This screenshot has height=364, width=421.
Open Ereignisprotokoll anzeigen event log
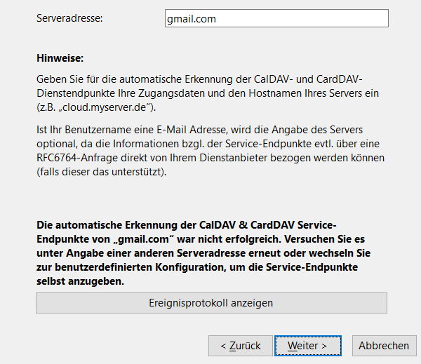click(211, 303)
